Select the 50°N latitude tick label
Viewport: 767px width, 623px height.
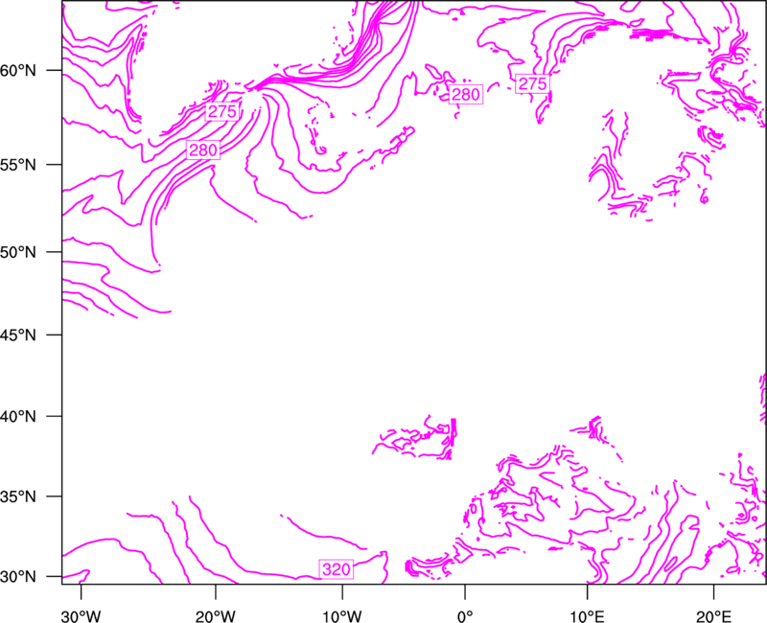point(18,253)
